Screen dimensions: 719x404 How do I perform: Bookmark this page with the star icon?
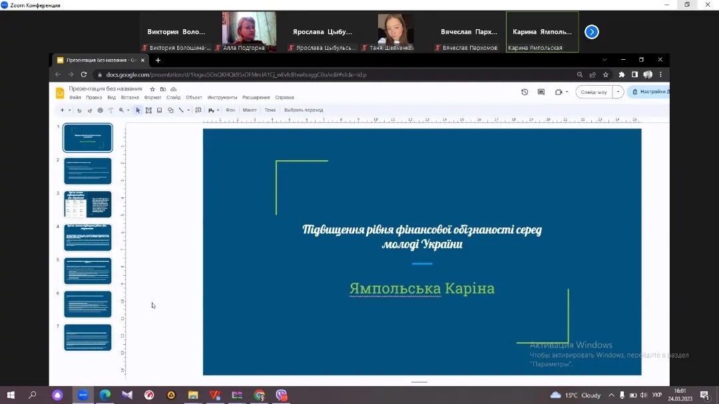pos(606,74)
